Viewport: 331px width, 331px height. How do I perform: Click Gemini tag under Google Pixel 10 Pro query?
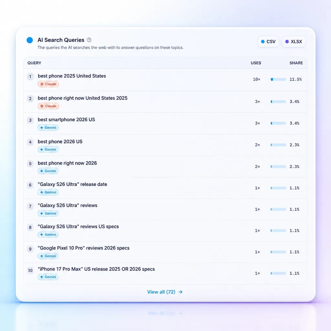click(48, 256)
